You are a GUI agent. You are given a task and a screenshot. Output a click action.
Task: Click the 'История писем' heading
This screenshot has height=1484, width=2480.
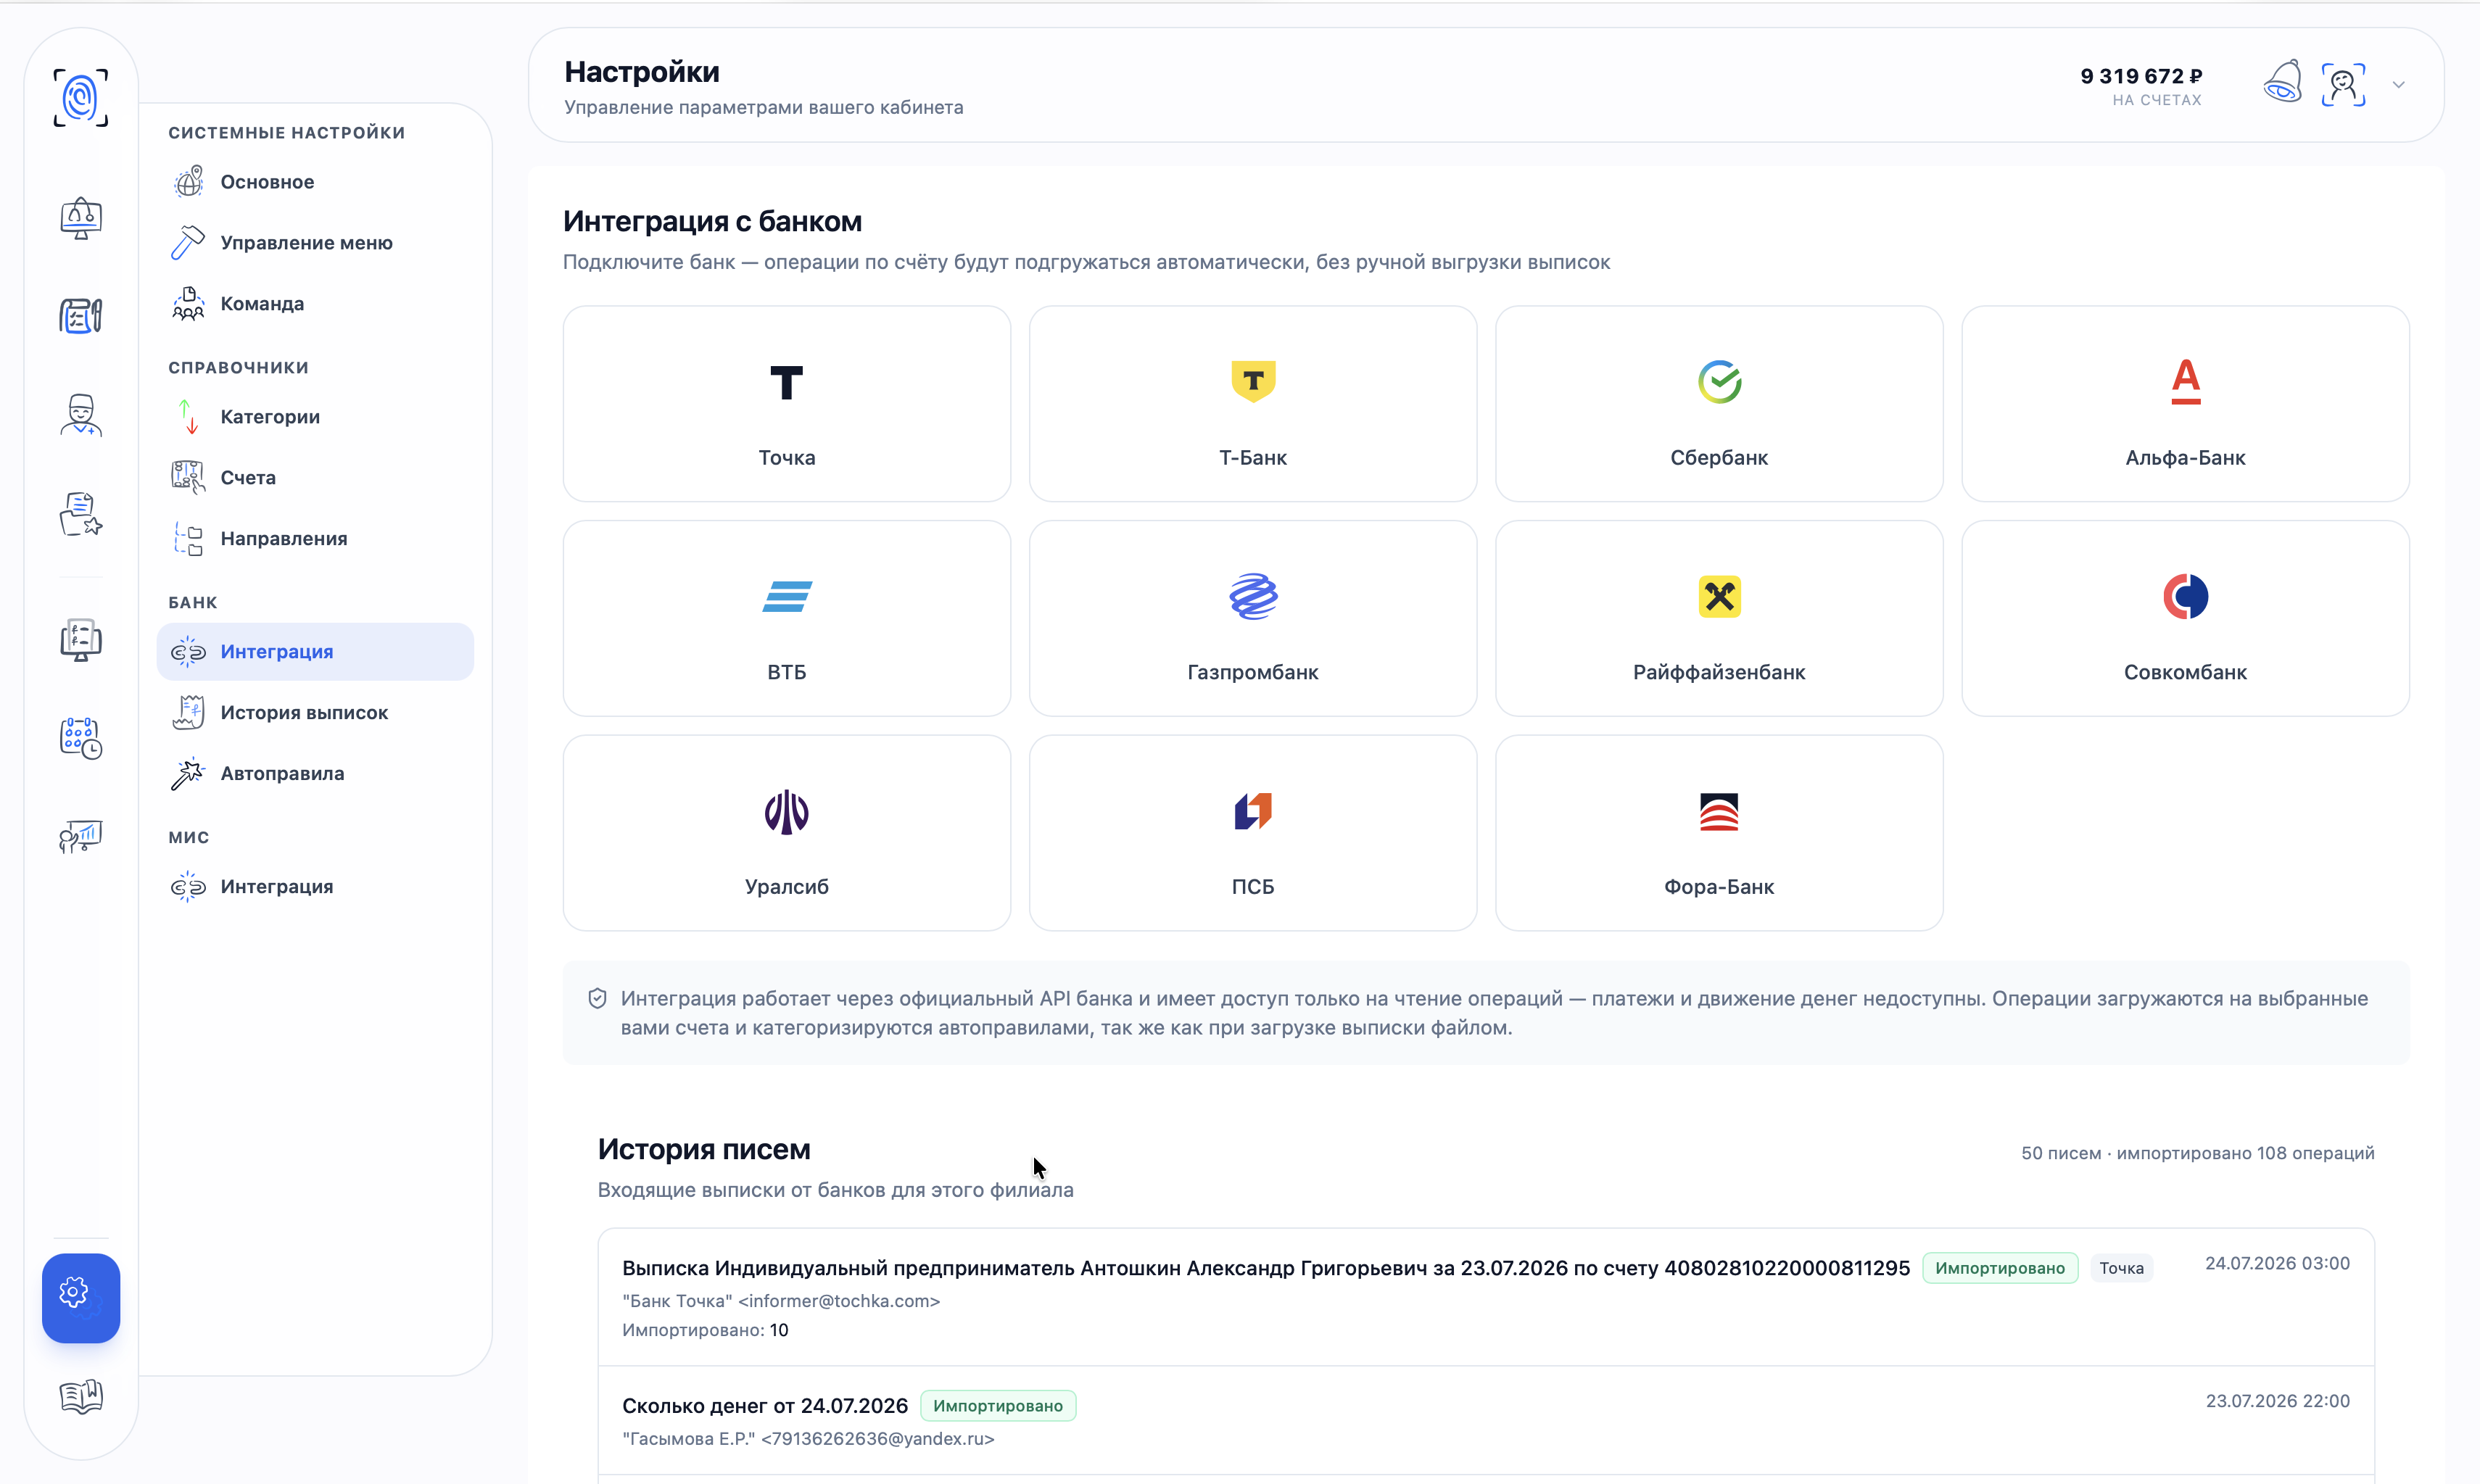point(704,1150)
